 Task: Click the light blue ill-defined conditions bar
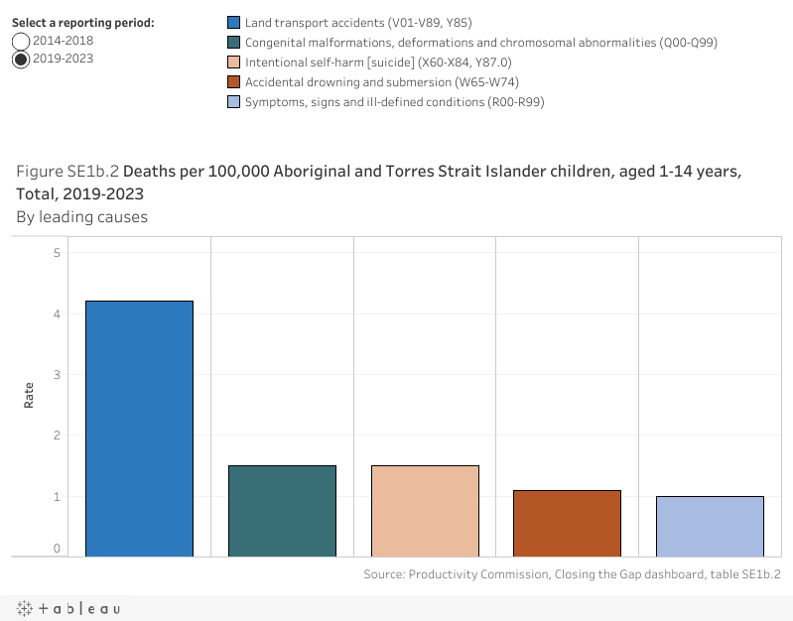pos(710,527)
